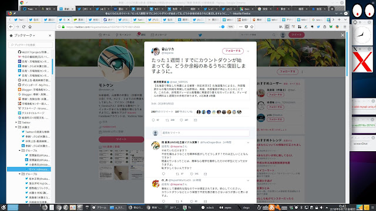This screenshot has height=211, width=376.
Task: Open the モーメント item in Twitter nav
Action: [123, 35]
